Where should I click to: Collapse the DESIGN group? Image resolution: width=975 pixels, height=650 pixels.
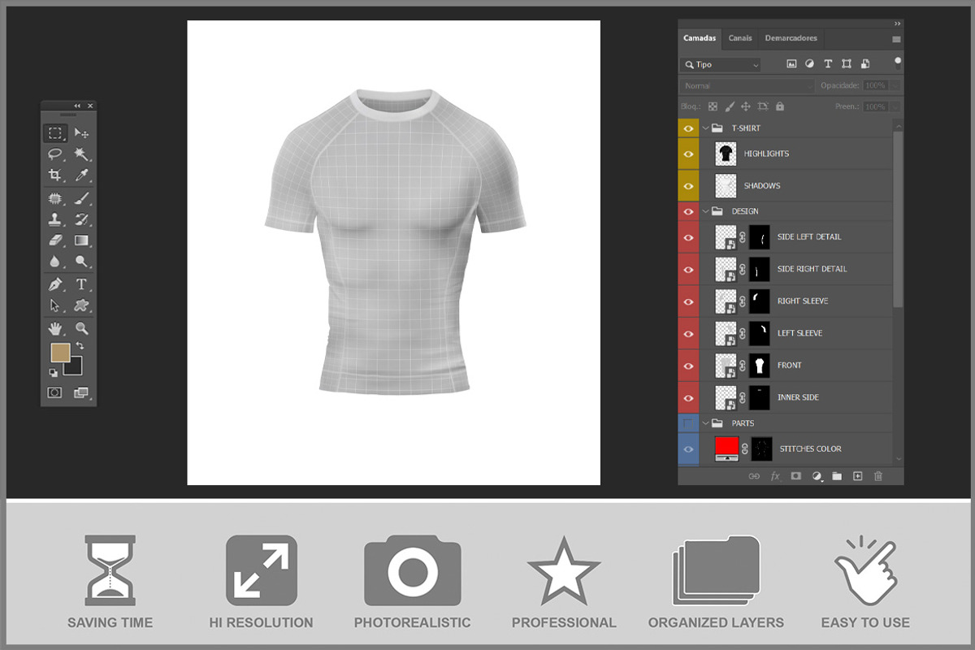point(705,211)
